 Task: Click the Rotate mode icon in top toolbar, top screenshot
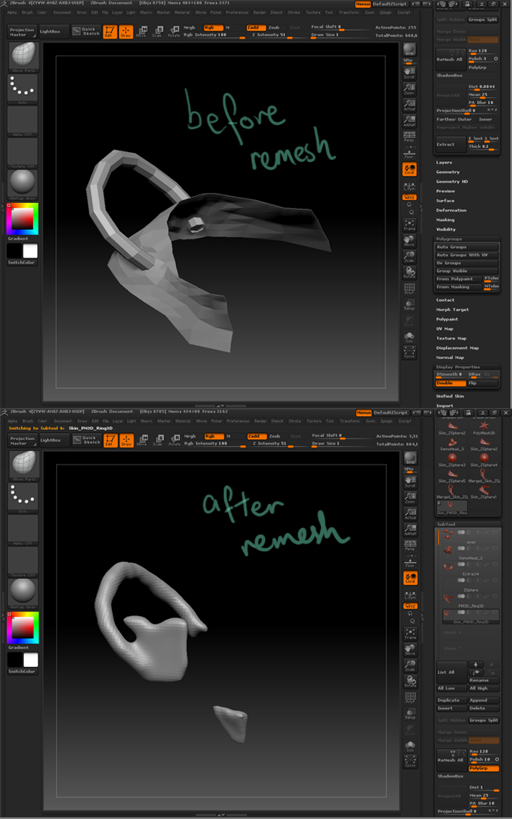(x=174, y=32)
